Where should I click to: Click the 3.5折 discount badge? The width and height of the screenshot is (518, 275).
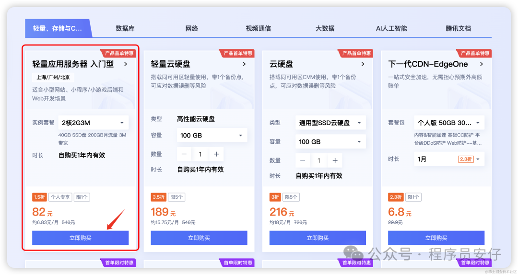pos(158,197)
